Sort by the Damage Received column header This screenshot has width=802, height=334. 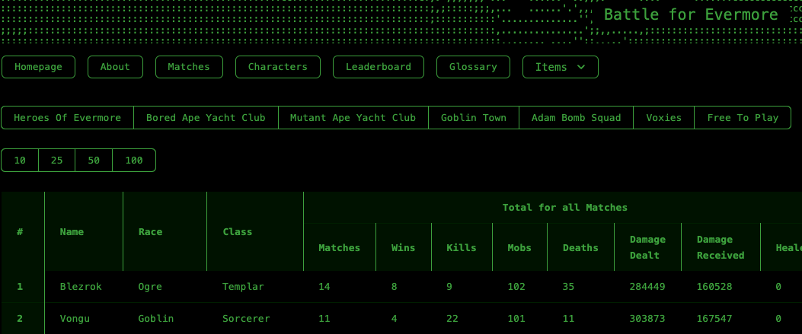click(x=721, y=248)
